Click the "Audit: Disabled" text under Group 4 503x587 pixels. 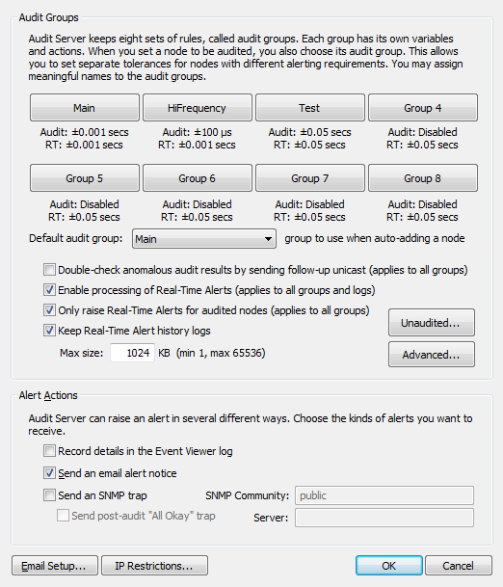tap(422, 132)
